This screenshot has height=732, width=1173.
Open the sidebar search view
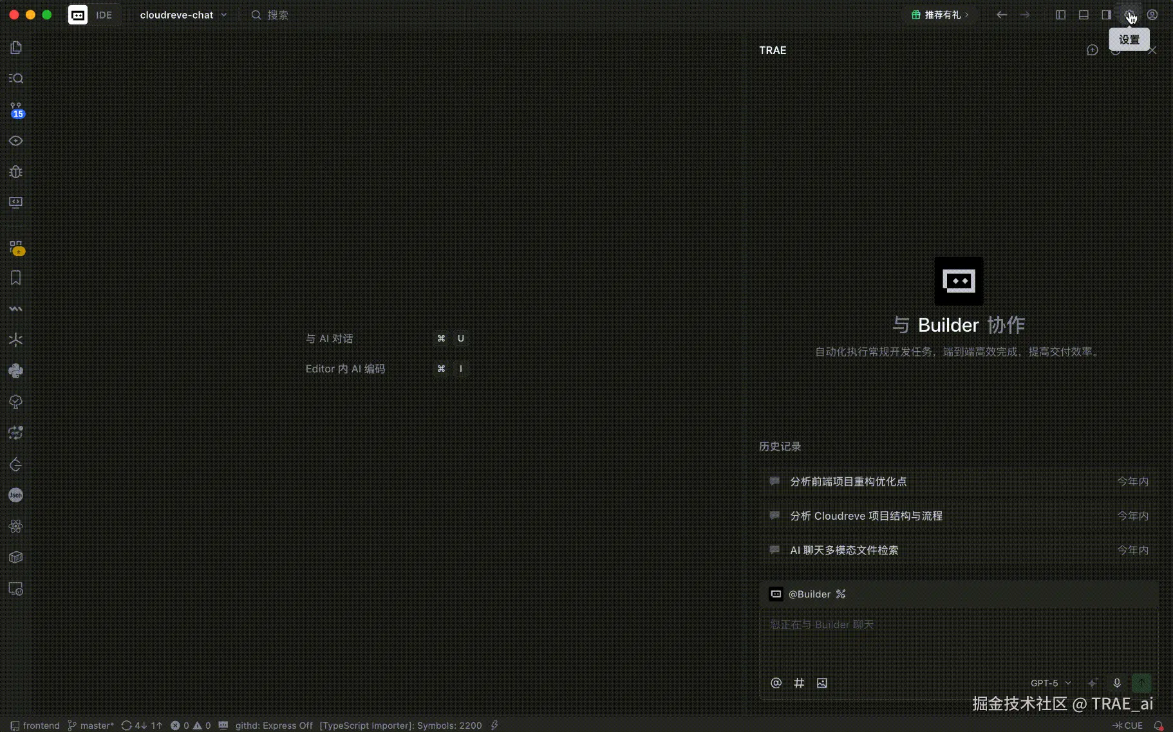pyautogui.click(x=16, y=78)
